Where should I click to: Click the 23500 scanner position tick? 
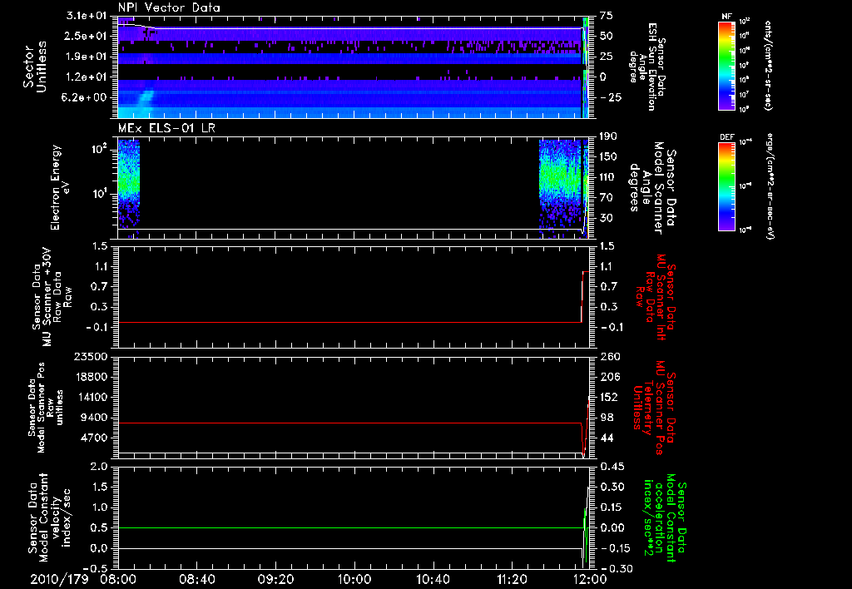[x=90, y=356]
